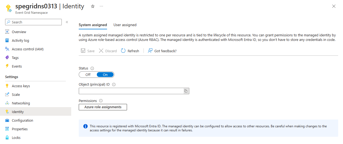
Task: Go to the Networking settings page
Action: click(x=21, y=103)
